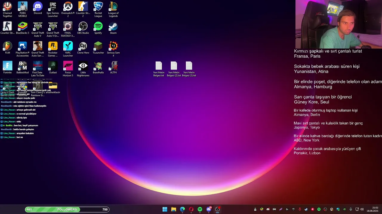Click the Outlast desktop icon
Image resolution: width=382 pixels, height=214 pixels.
(x=53, y=67)
